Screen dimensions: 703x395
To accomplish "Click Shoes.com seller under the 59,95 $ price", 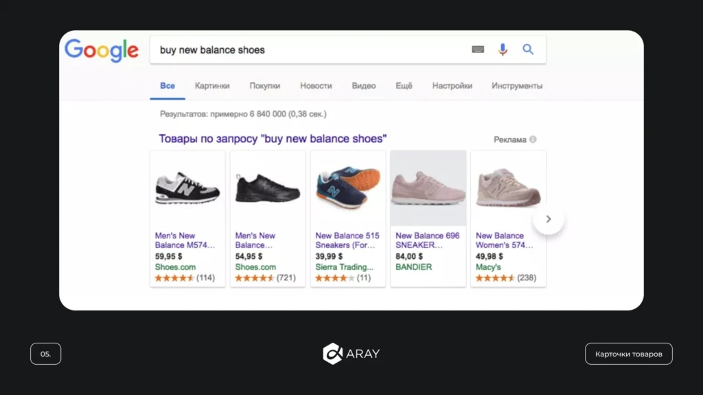I will point(175,267).
